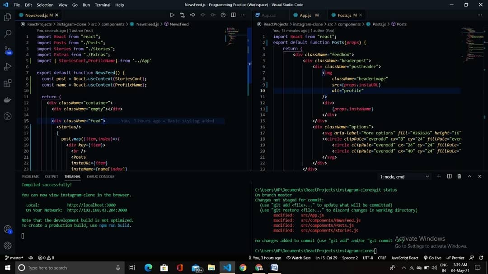Image resolution: width=488 pixels, height=274 pixels.
Task: Close the terminal panel
Action: 479,176
